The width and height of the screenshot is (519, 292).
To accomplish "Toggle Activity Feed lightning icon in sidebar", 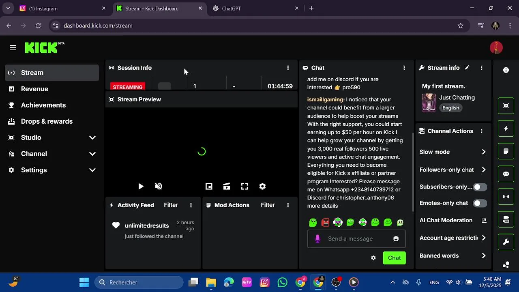I will coord(506,129).
